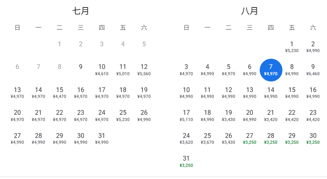Viewport: 327px width, 179px height.
Task: Pick August 22 priced ¥4,420
Action: coord(292,115)
